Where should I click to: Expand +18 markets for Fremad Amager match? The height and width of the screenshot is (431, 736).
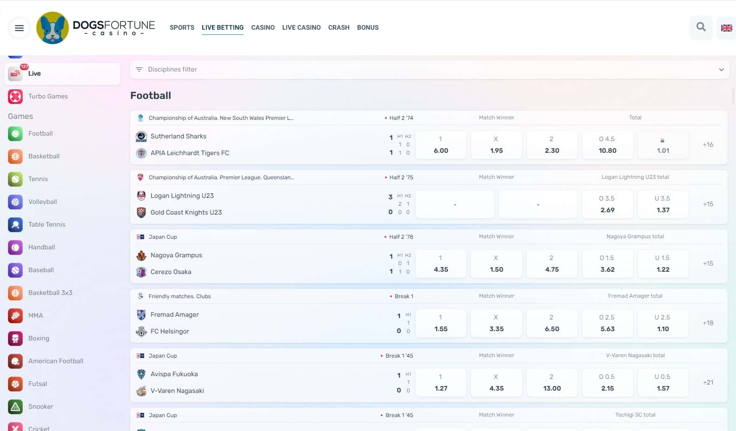(x=708, y=323)
